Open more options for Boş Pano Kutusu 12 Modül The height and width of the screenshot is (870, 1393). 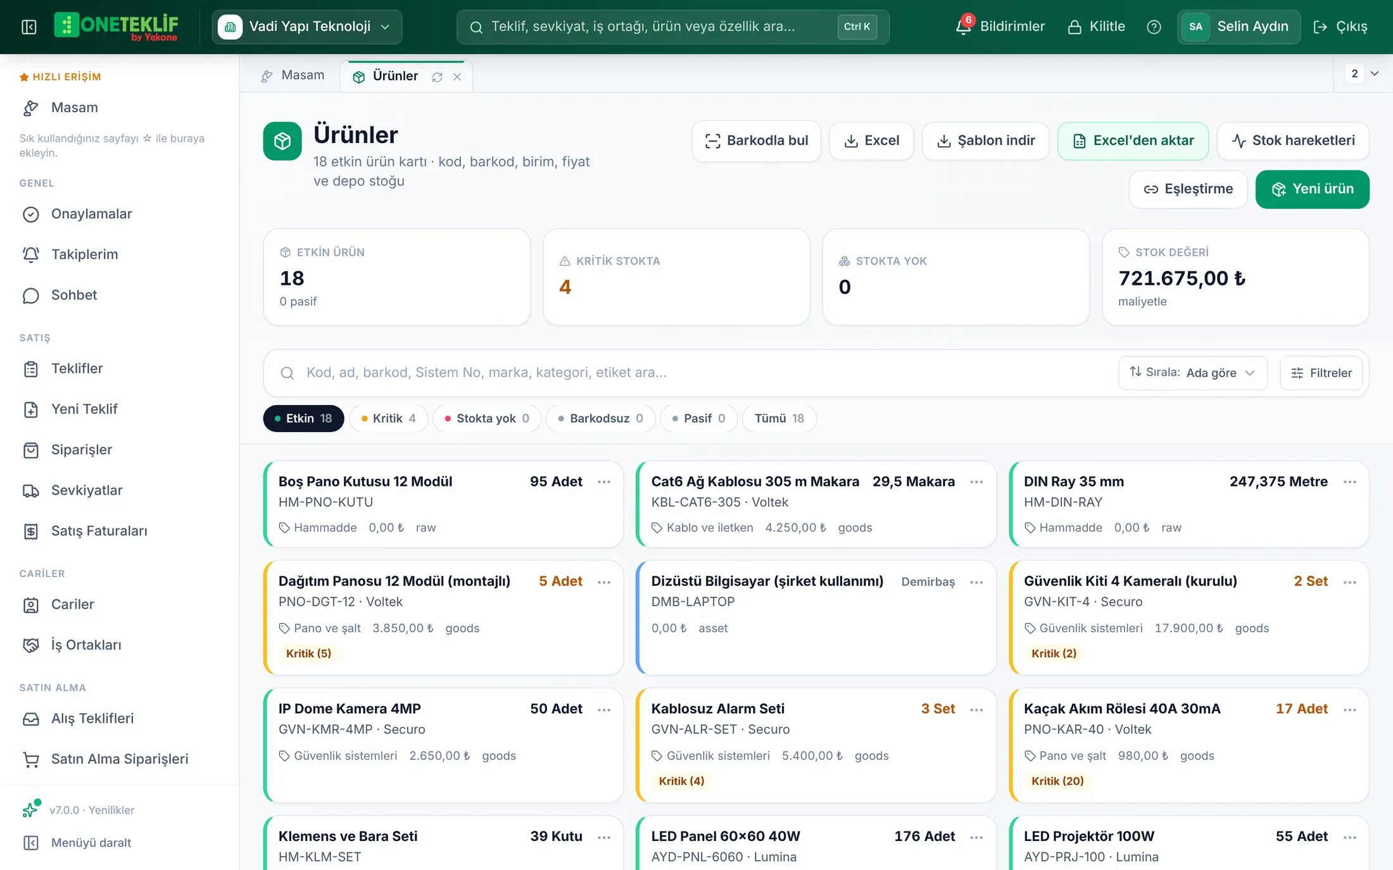tap(604, 482)
